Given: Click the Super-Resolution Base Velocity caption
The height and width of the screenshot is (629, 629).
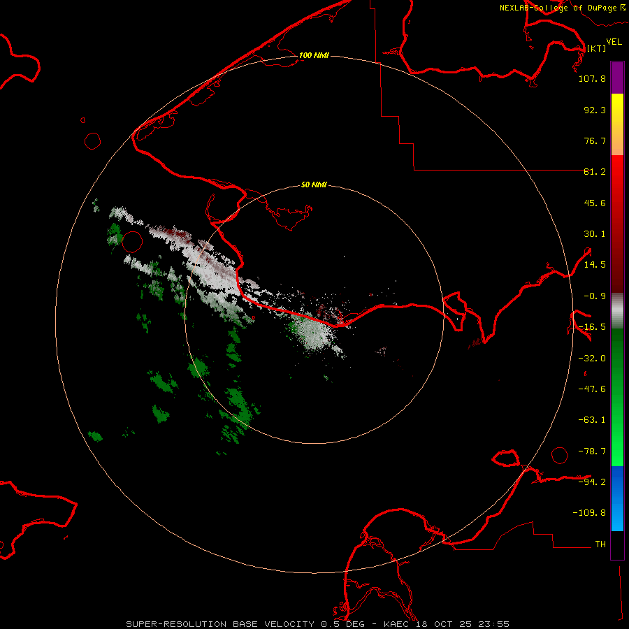Looking at the screenshot, I should point(318,624).
